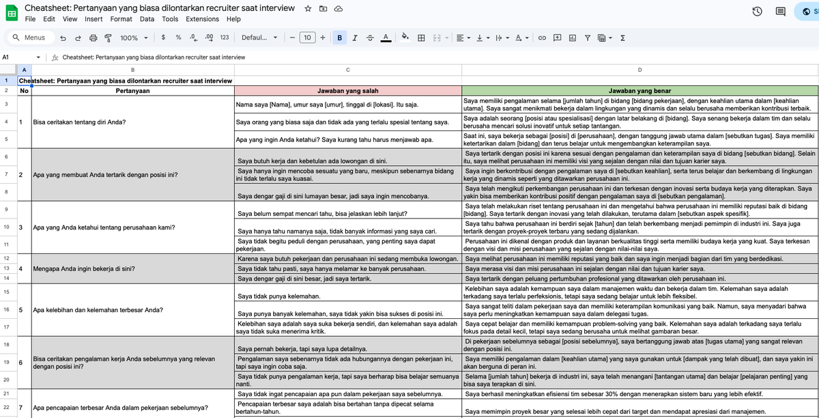819x418 pixels.
Task: Toggle italic formatting
Action: pos(355,38)
